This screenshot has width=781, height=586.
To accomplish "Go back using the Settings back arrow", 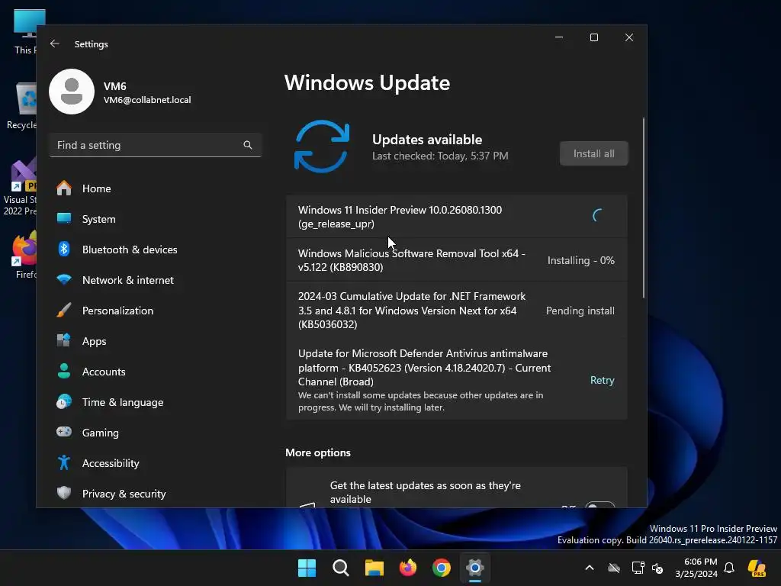I will click(55, 43).
